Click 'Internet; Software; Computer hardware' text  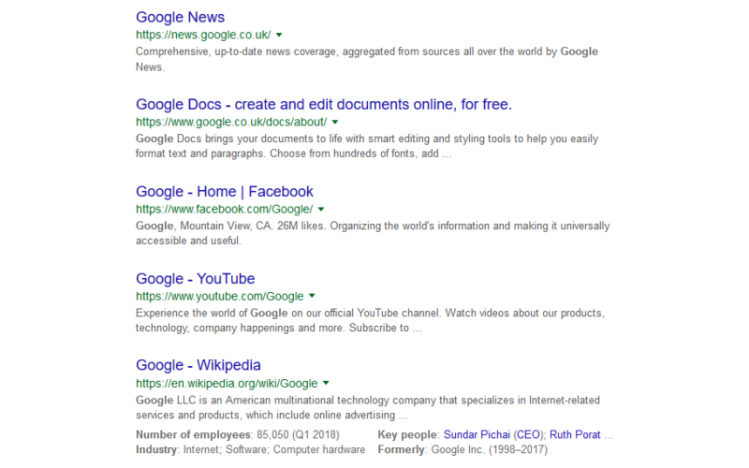tap(274, 450)
